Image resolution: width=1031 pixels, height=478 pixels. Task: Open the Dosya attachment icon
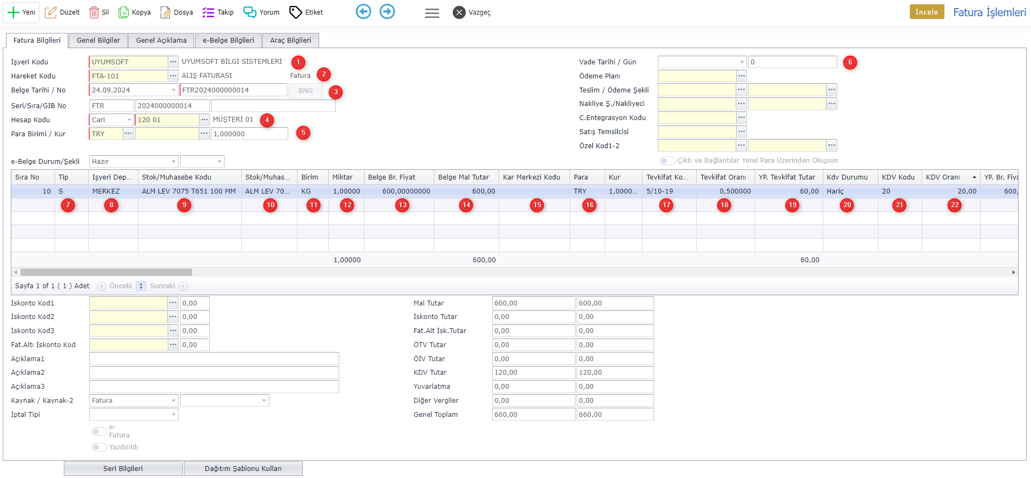click(166, 12)
